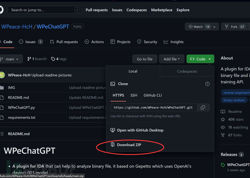Open the WPeChatGPT repository name link
This screenshot has height=178, width=250.
(53, 26)
